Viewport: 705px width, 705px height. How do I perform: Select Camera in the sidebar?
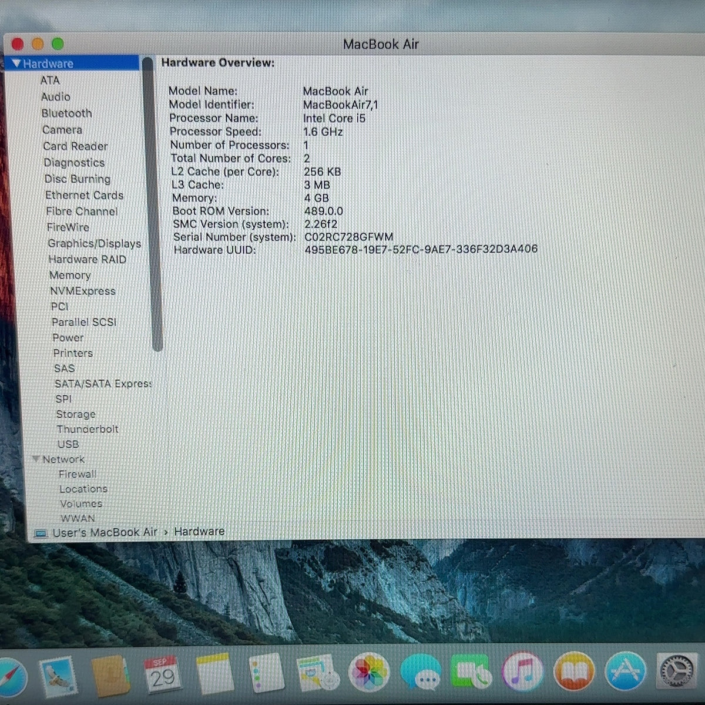pyautogui.click(x=62, y=129)
